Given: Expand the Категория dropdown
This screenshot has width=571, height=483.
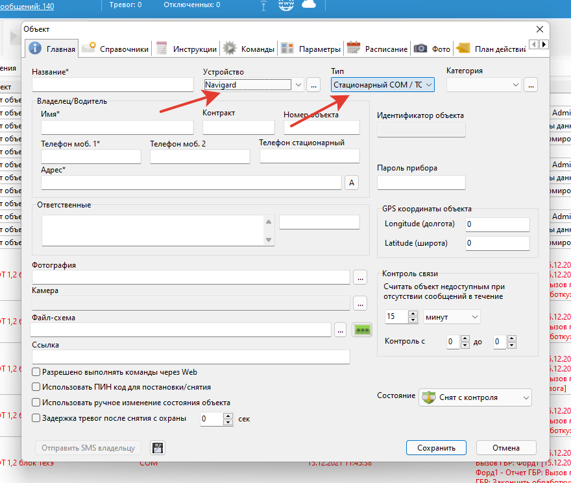Looking at the screenshot, I should click(515, 85).
